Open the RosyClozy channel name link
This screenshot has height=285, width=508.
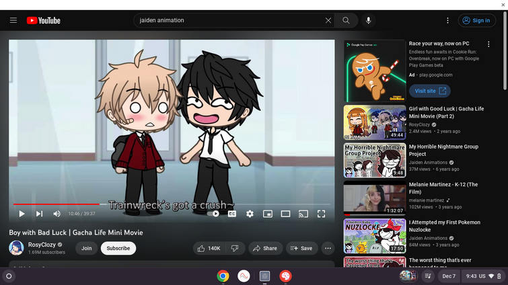(x=42, y=245)
